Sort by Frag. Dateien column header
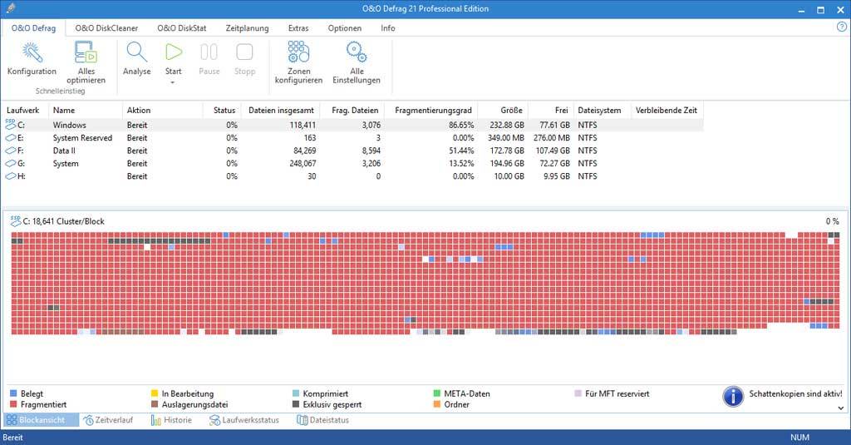 click(352, 111)
